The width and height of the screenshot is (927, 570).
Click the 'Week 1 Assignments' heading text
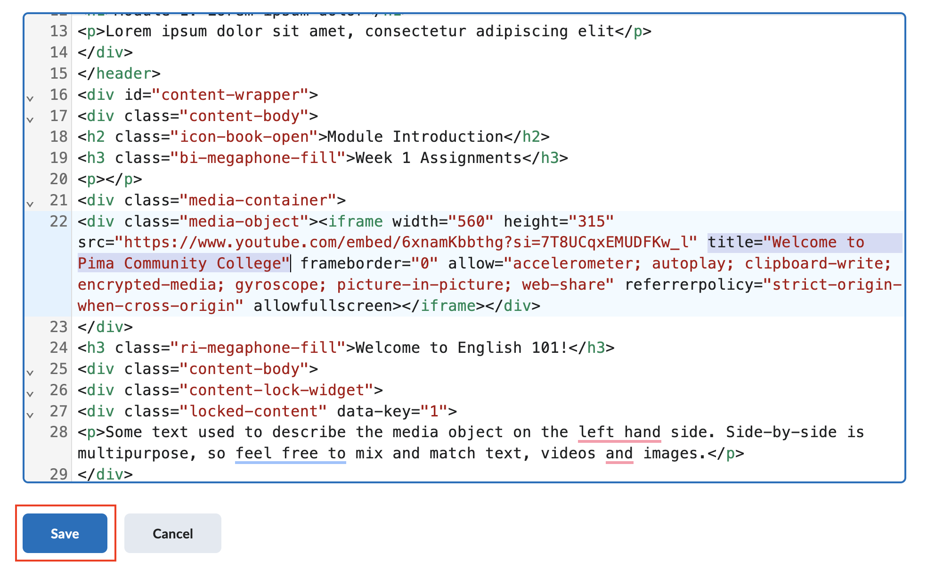(438, 158)
